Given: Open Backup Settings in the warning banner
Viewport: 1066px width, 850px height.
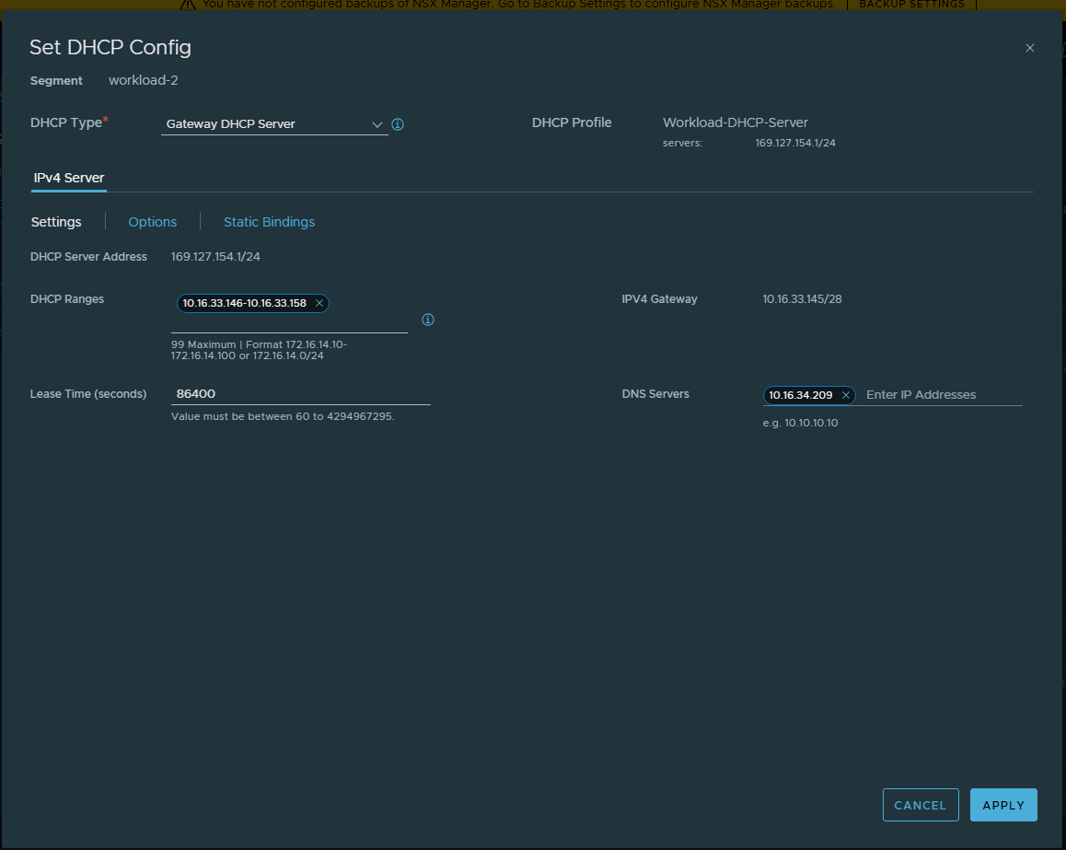Looking at the screenshot, I should [x=911, y=4].
